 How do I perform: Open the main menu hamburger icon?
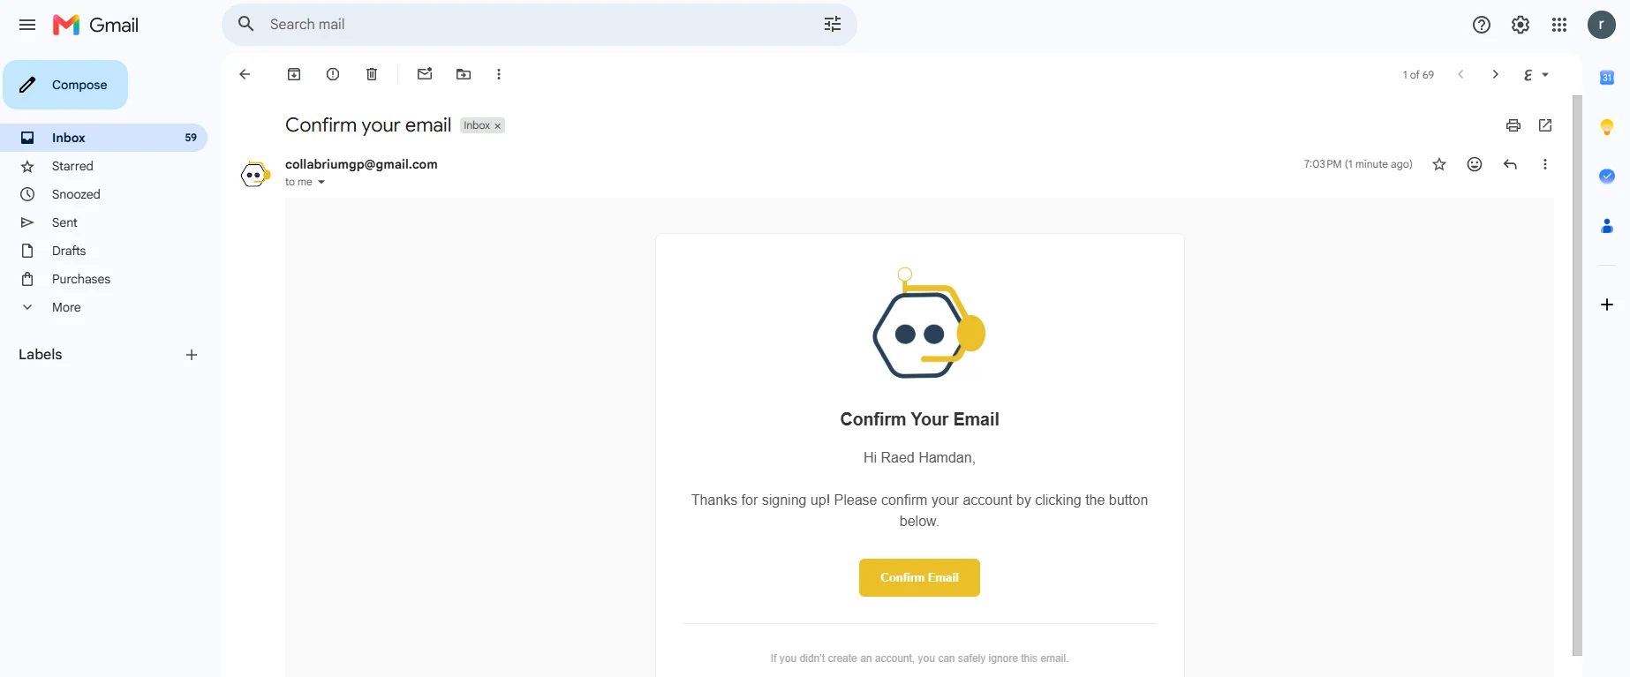coord(27,25)
